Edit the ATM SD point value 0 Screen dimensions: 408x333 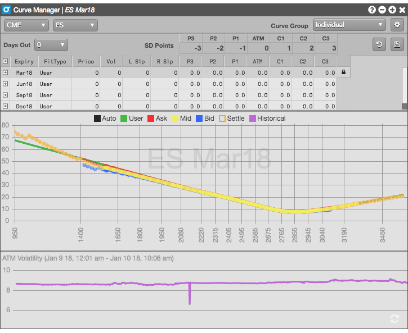click(258, 48)
